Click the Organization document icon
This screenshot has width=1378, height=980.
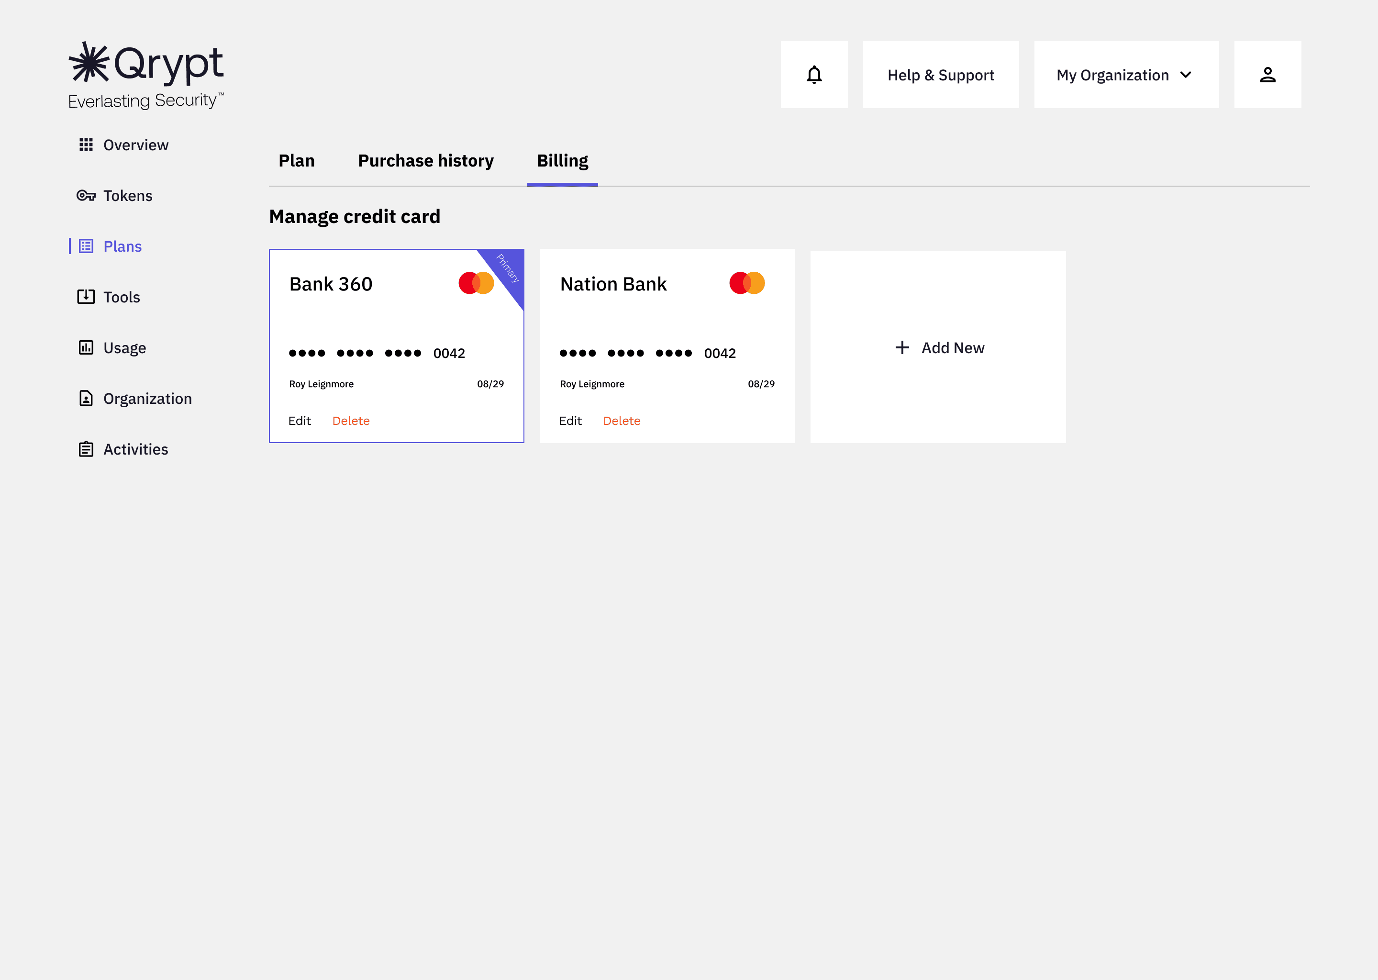(x=86, y=398)
